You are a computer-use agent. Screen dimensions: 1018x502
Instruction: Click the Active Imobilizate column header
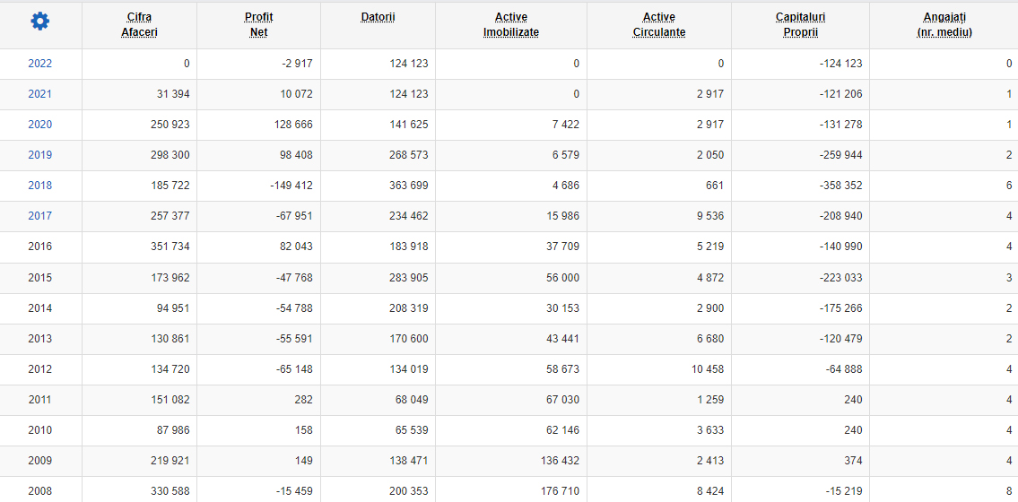pyautogui.click(x=511, y=24)
